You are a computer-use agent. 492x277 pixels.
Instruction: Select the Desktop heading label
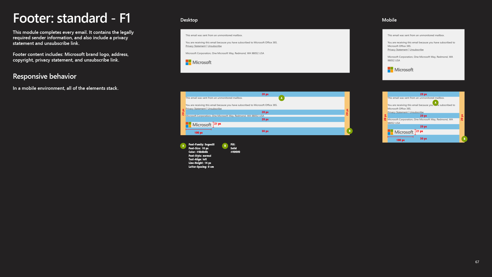[x=189, y=20]
